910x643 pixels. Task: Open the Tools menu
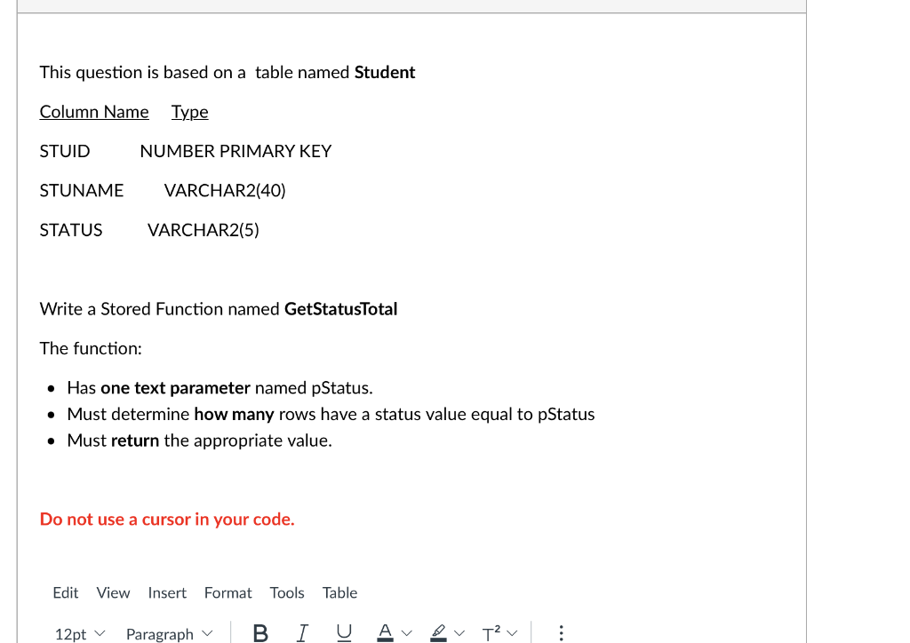tap(286, 592)
